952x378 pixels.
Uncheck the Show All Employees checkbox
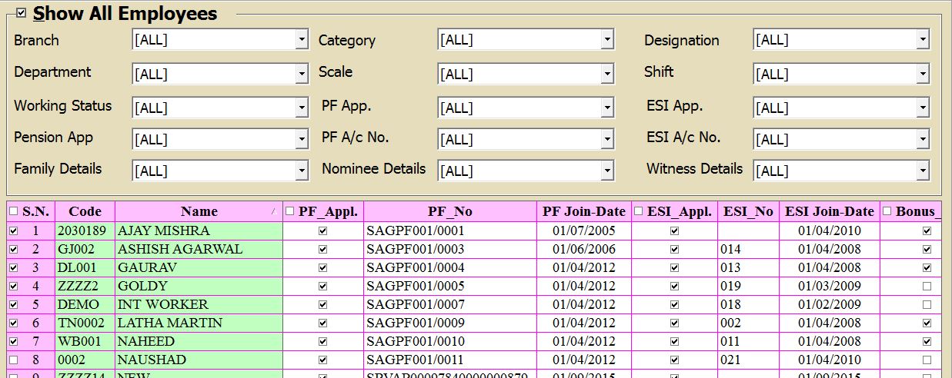pos(21,13)
